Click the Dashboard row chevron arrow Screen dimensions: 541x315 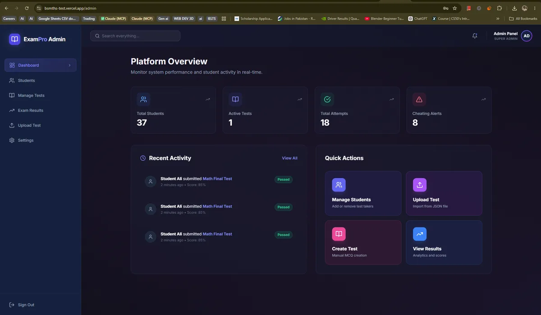point(69,65)
